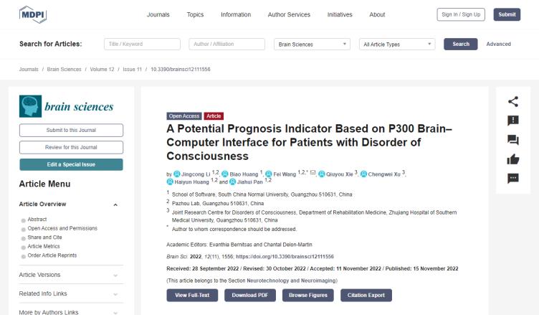Image resolution: width=539 pixels, height=315 pixels.
Task: Open Jingcong Li's author profile icon
Action: 177,174
